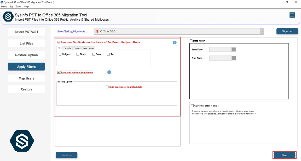Click the End Date input field
This screenshot has height=161, width=301.
point(220,58)
